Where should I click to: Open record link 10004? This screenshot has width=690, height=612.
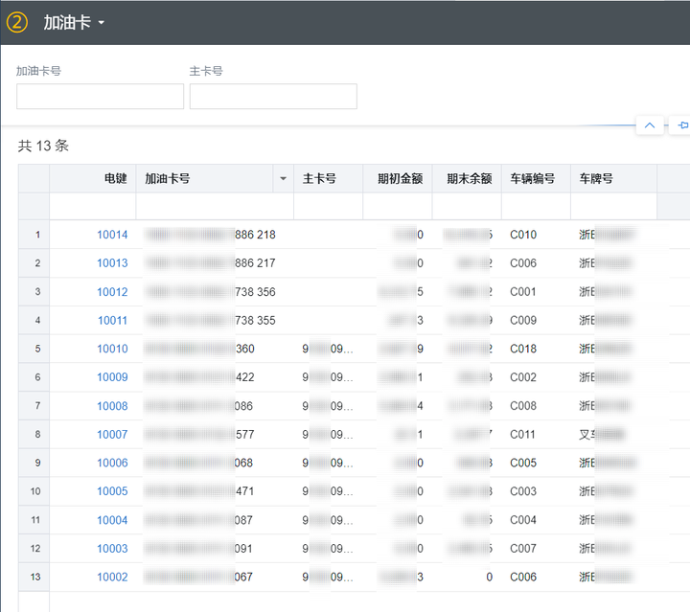click(x=112, y=520)
